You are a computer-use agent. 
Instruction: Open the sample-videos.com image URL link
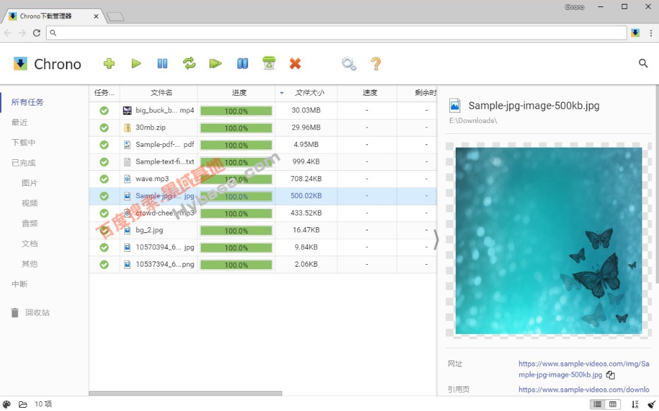584,369
